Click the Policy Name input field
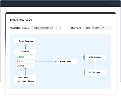121x98 pixels. [x=97, y=28]
